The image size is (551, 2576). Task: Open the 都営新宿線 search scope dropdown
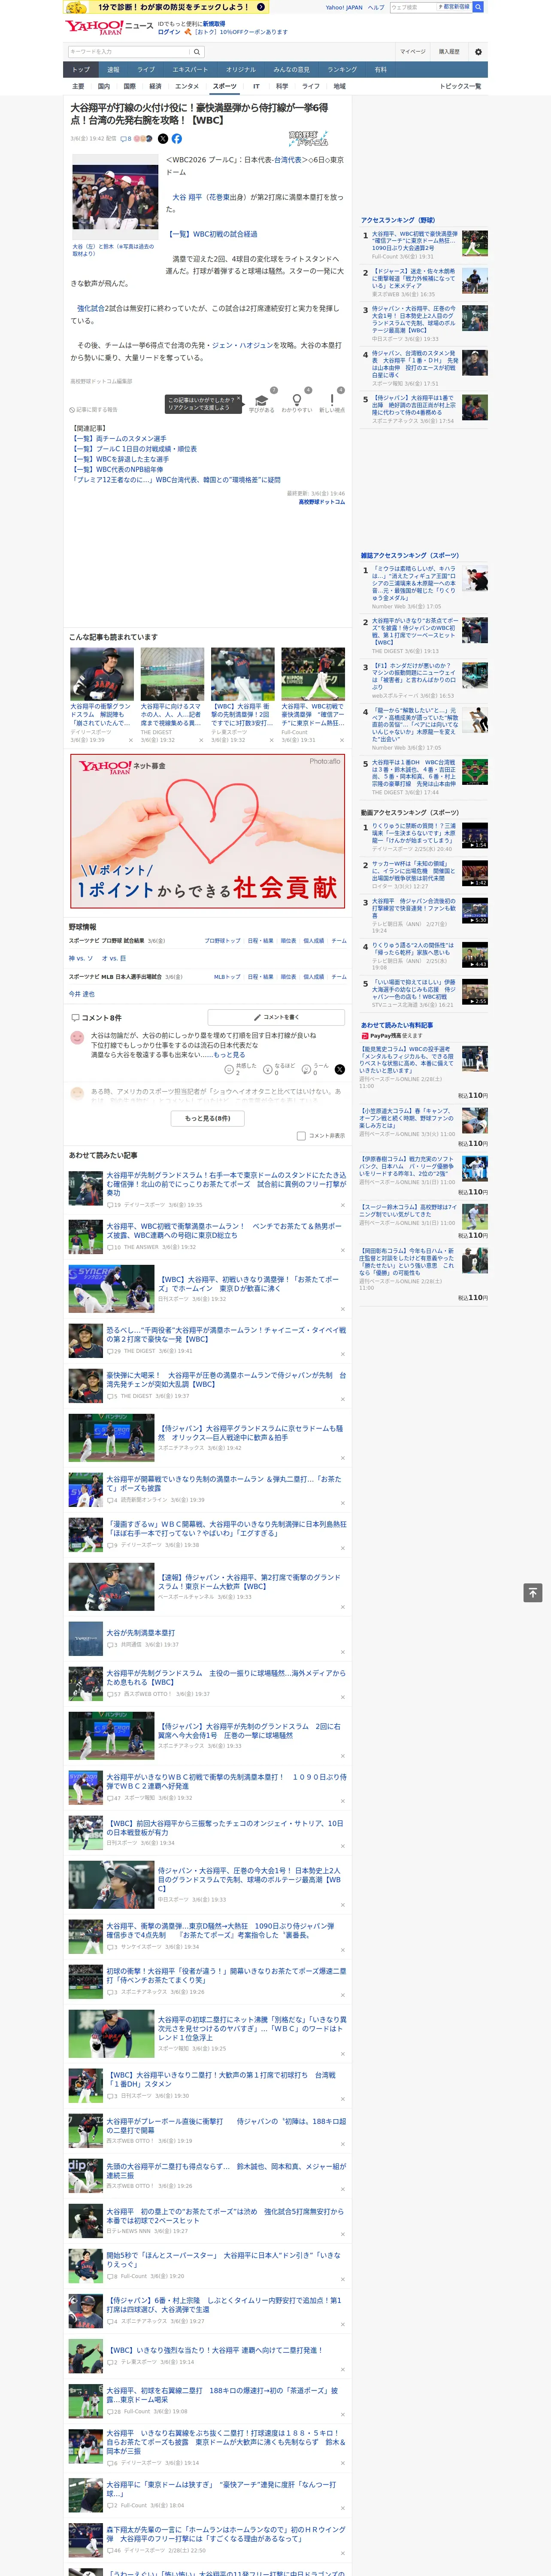(455, 7)
